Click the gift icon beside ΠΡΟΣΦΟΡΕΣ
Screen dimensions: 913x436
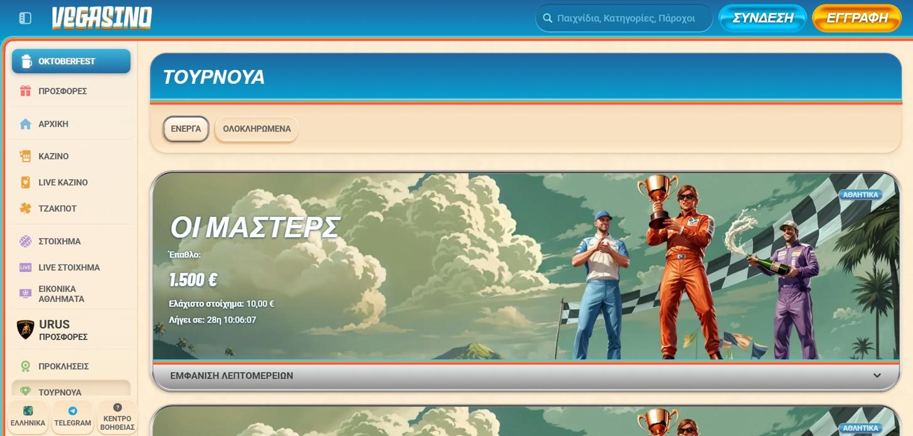pos(25,91)
